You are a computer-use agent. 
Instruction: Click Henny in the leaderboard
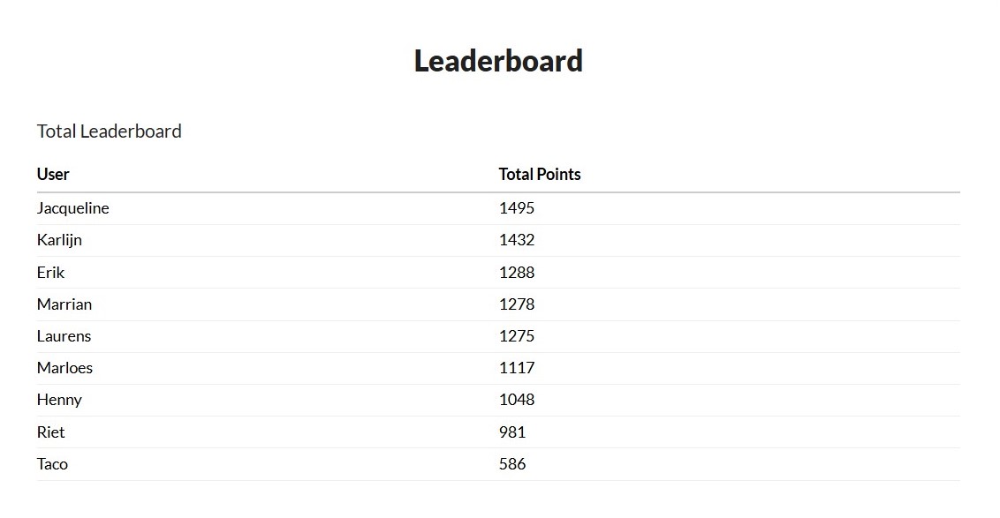(59, 400)
